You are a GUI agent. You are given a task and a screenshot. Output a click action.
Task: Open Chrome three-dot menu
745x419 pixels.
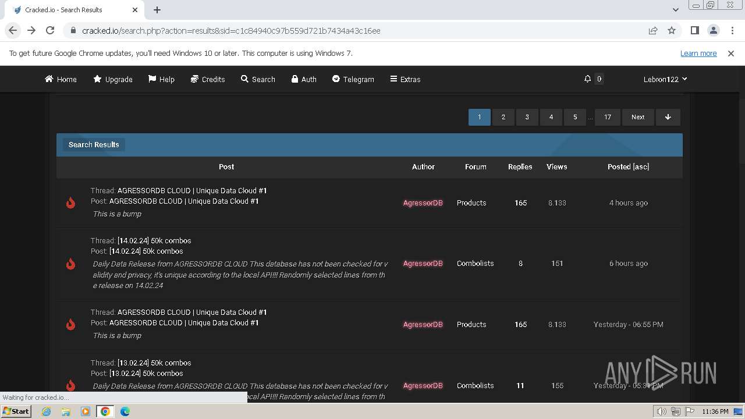(x=732, y=30)
